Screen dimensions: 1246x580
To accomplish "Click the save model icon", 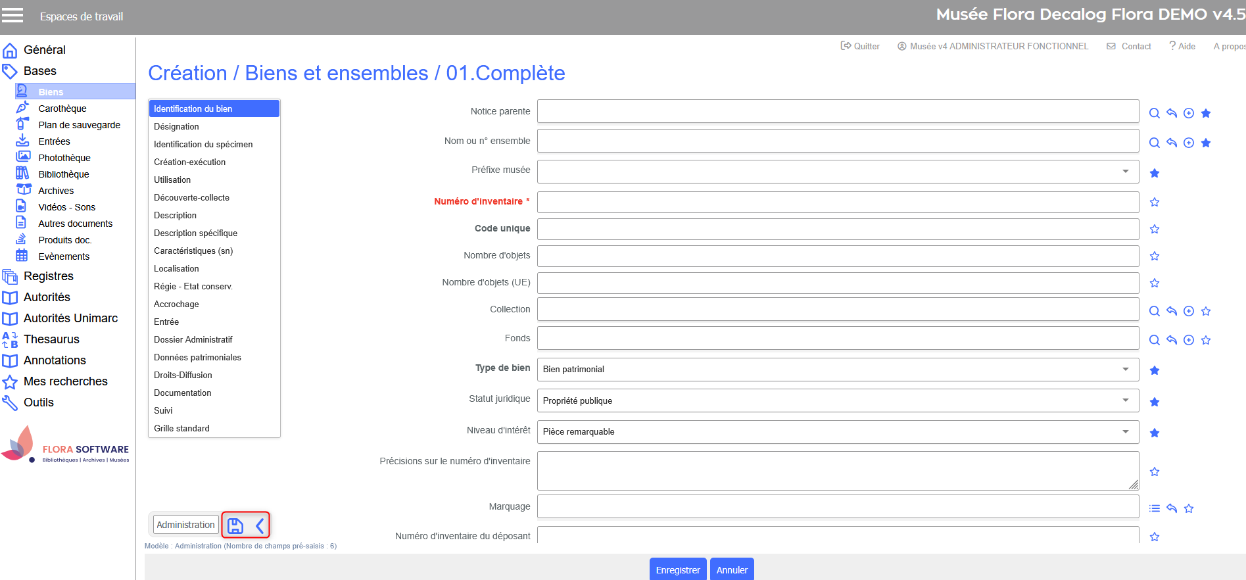I will point(235,525).
